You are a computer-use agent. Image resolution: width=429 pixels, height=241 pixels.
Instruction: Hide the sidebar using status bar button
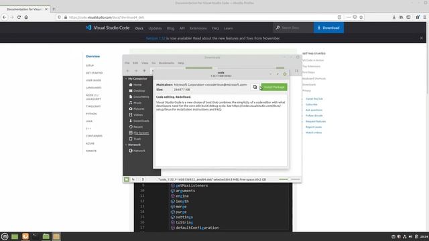pos(143,179)
